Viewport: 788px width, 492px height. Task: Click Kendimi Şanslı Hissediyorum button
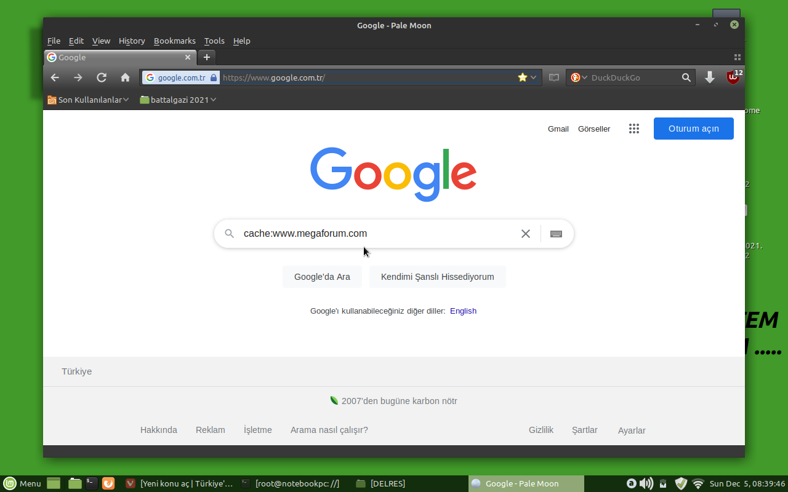[438, 277]
